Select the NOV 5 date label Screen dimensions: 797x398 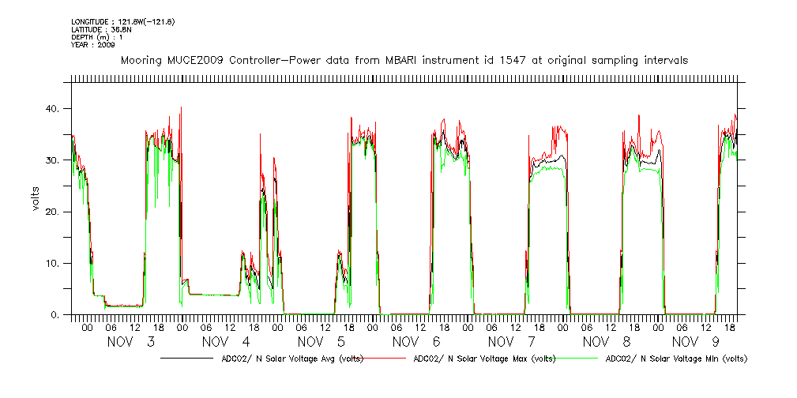coord(321,342)
